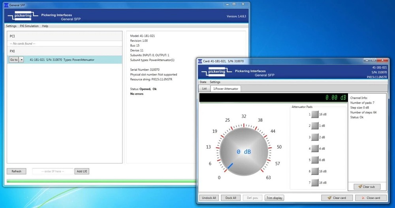This screenshot has height=208, width=395.
Task: Open Help menu in General SFP window
Action: [45, 26]
